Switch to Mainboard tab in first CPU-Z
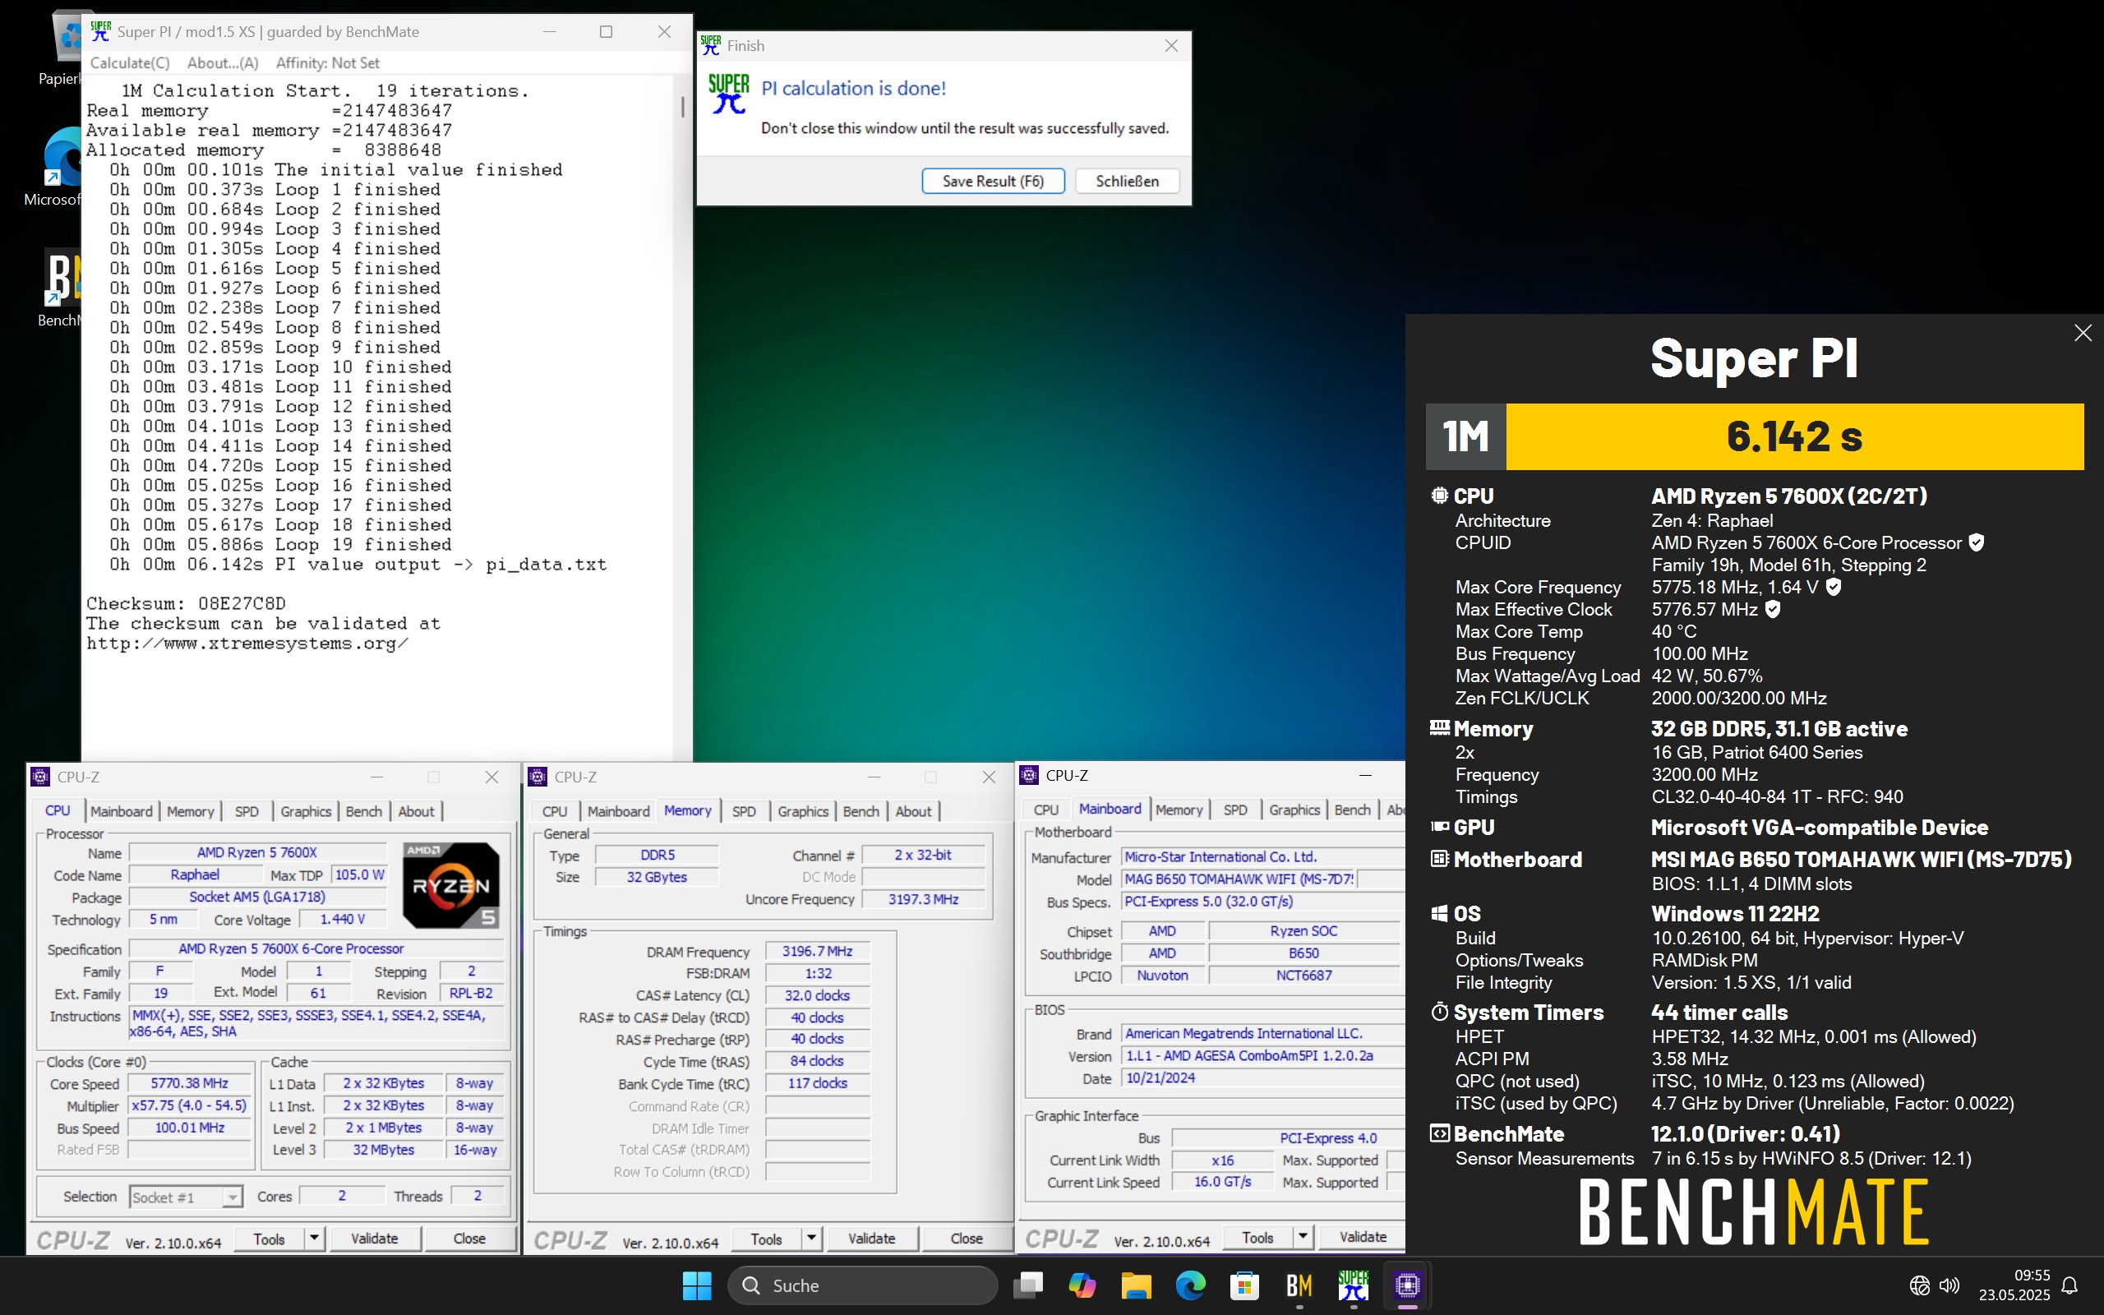The height and width of the screenshot is (1315, 2104). (x=121, y=810)
